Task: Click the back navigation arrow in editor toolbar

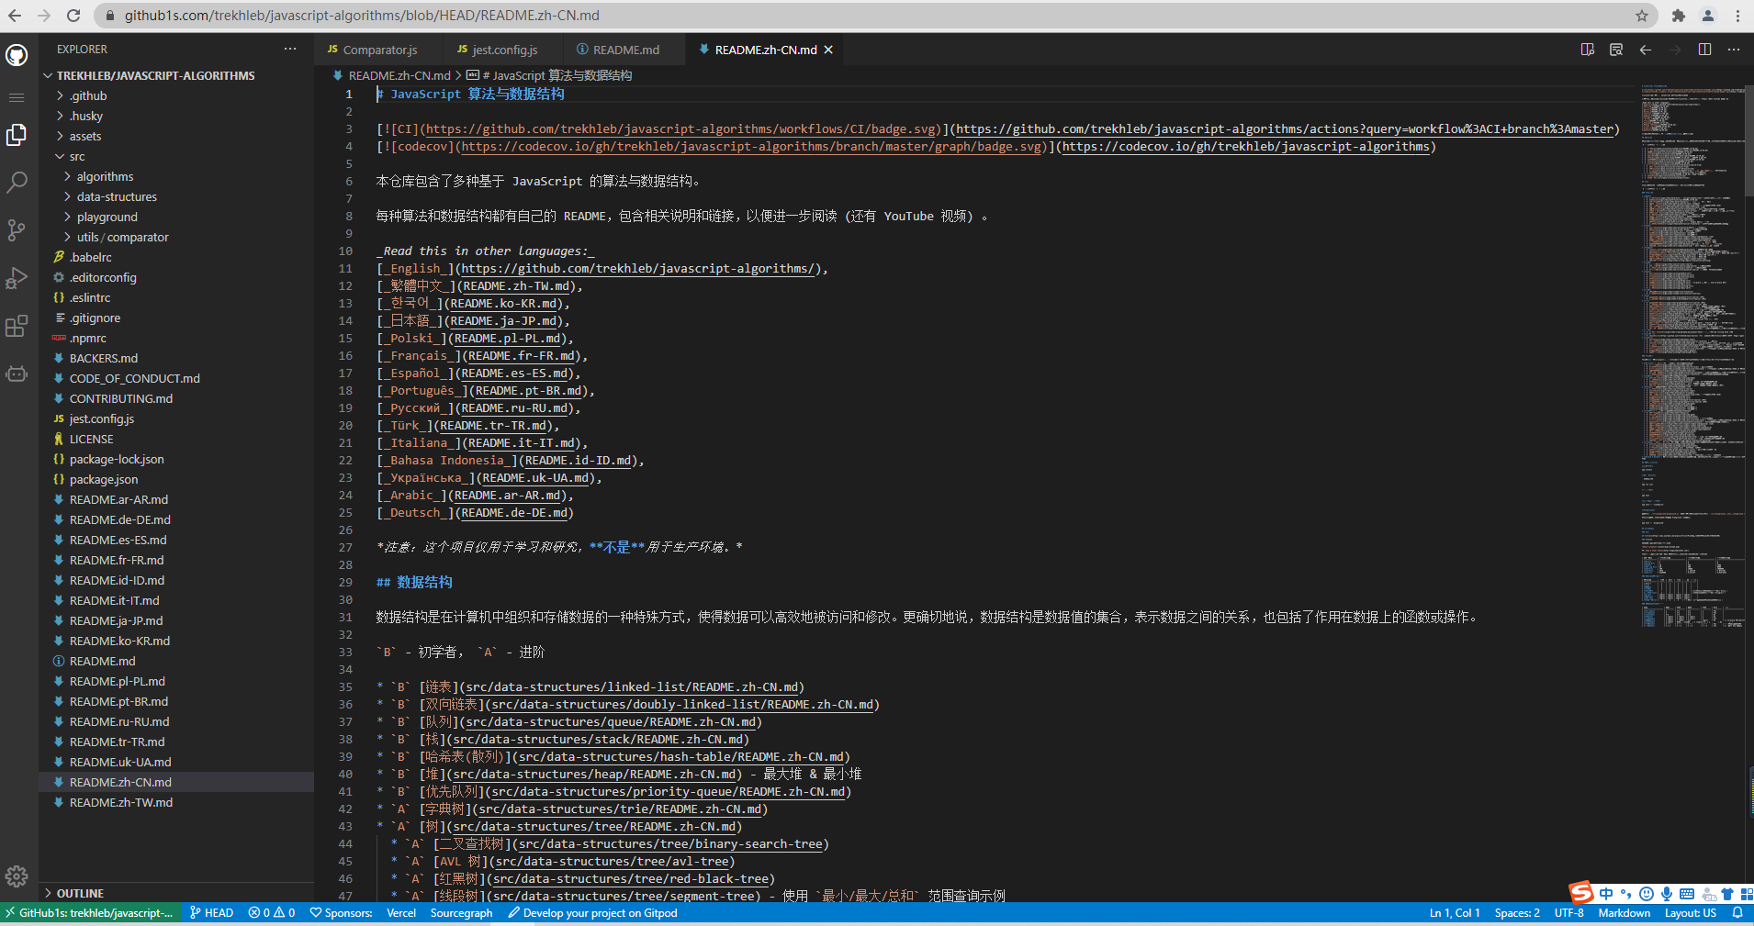Action: click(x=1646, y=50)
